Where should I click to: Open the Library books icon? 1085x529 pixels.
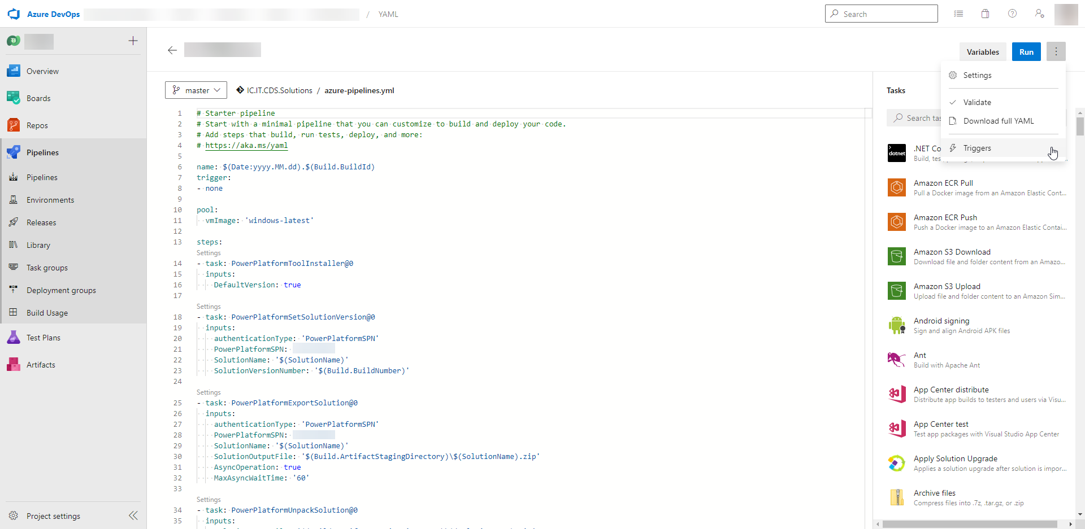pyautogui.click(x=14, y=245)
